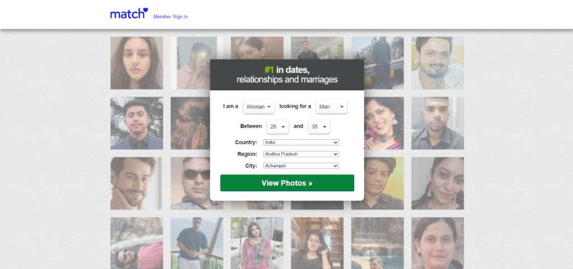Select photo of man in grey collared shirt
Screen dimensions: 573x269
(x=438, y=123)
